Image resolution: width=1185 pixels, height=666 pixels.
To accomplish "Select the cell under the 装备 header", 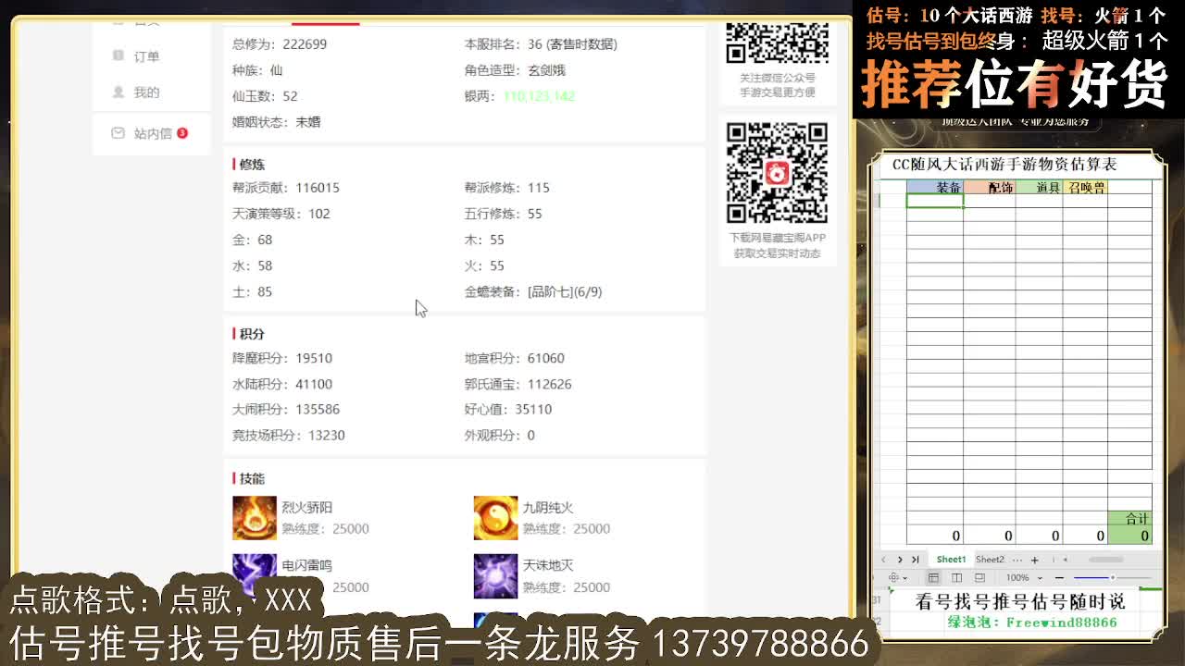I will (x=935, y=200).
